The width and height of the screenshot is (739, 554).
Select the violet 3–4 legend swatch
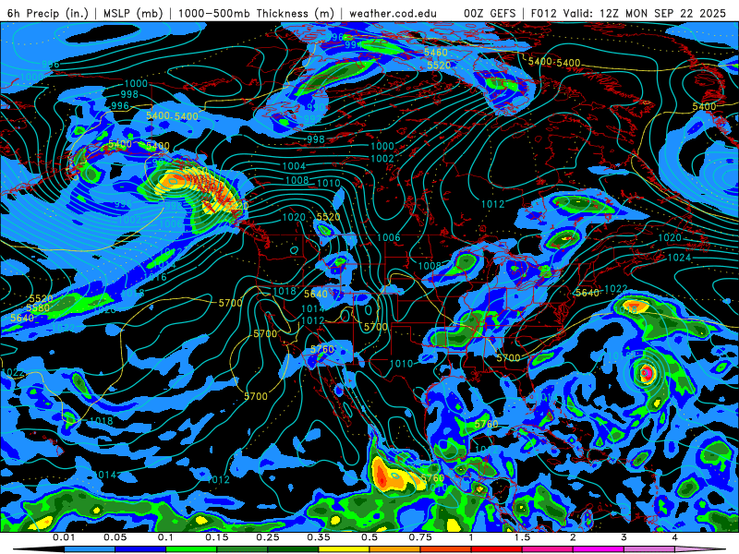click(649, 549)
